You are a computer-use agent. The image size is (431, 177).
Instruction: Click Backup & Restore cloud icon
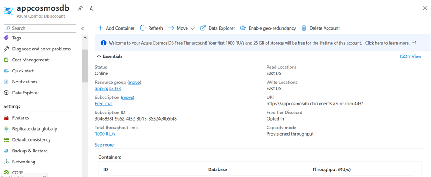(x=6, y=151)
